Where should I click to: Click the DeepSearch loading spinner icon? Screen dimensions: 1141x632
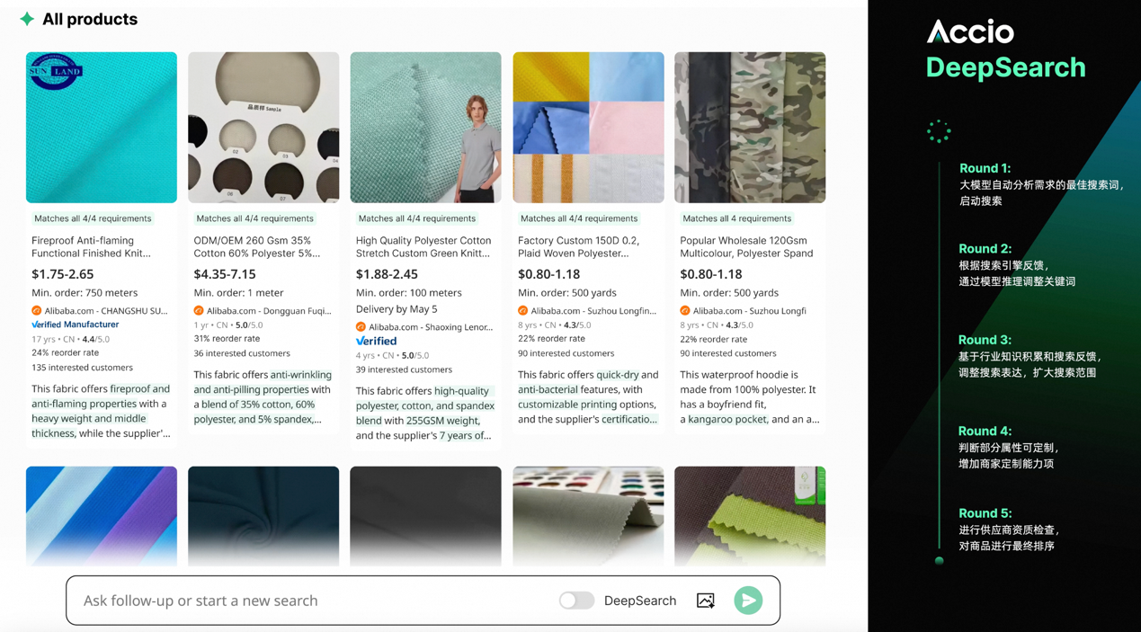(939, 131)
